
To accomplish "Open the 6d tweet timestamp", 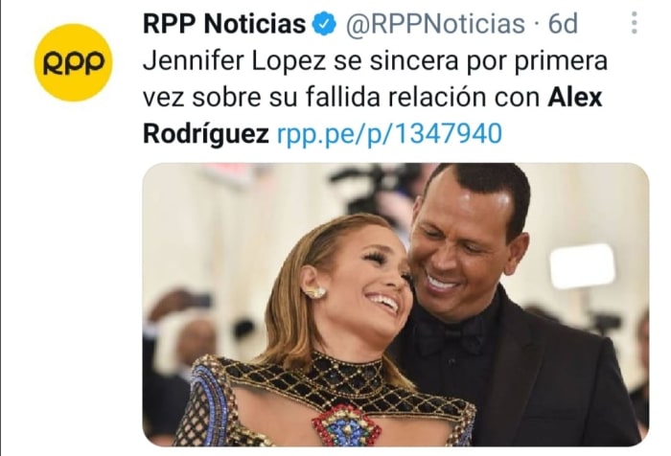I will pos(564,24).
